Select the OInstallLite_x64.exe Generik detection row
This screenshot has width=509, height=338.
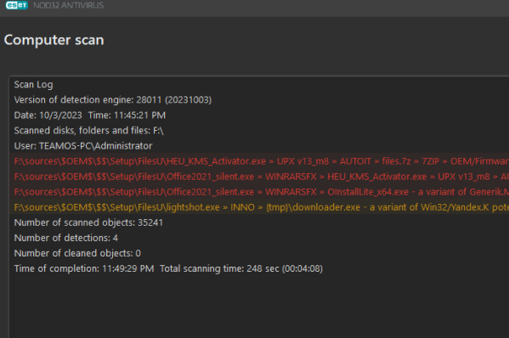[259, 192]
